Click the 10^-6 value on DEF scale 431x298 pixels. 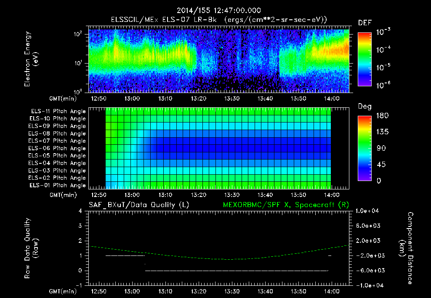pyautogui.click(x=383, y=85)
